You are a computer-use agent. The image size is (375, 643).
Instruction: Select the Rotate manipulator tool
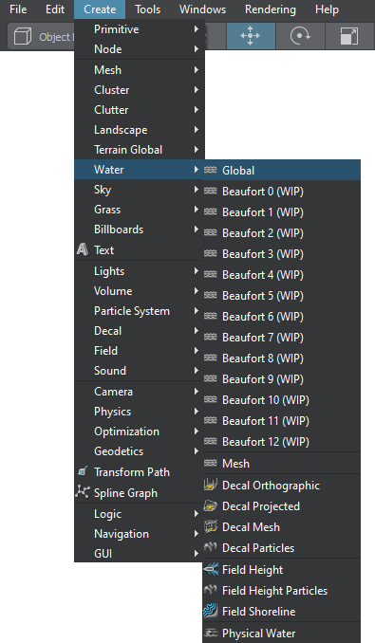(x=300, y=36)
